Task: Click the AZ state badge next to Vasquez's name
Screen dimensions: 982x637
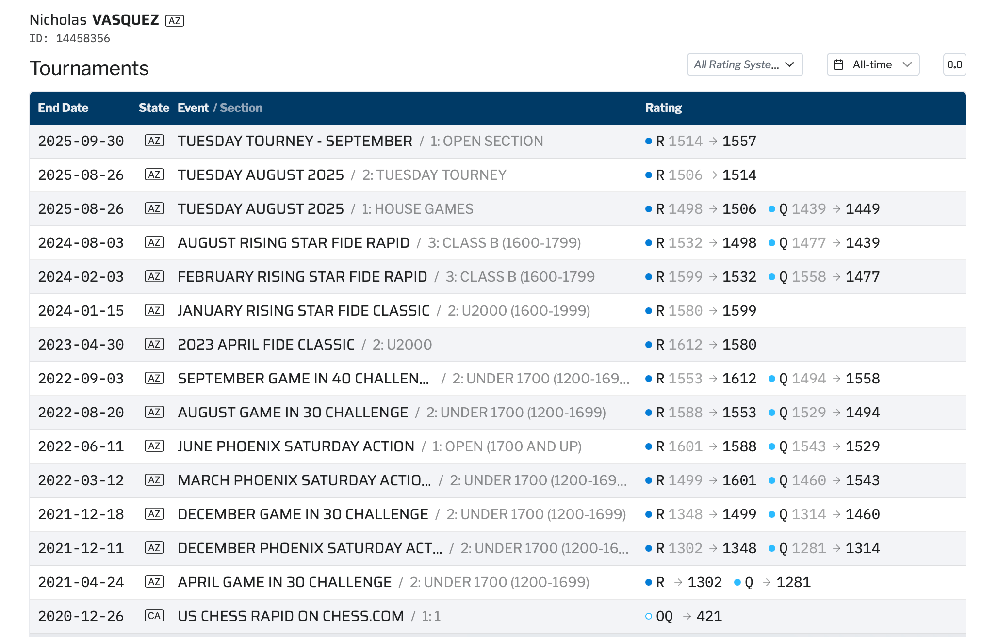Action: point(175,21)
